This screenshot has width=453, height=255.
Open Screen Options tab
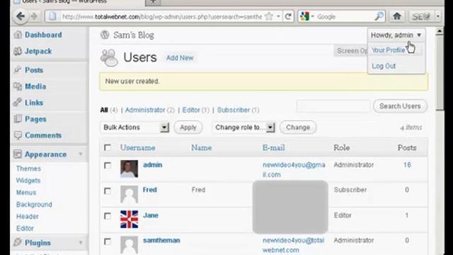[x=351, y=50]
